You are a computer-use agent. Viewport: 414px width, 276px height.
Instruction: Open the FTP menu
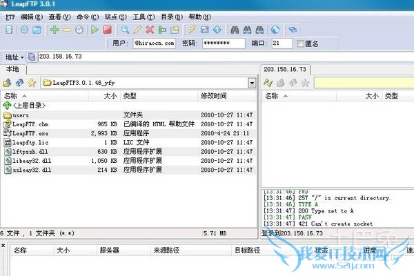10,17
